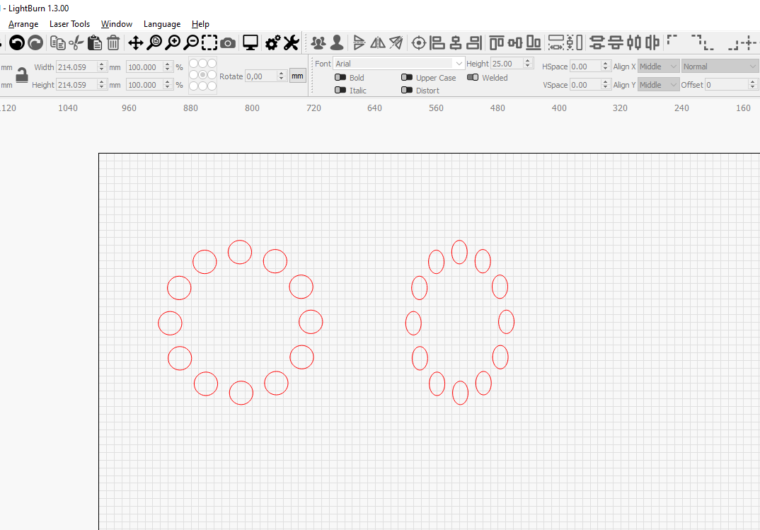Align top edges icon
The height and width of the screenshot is (530, 760).
click(x=497, y=43)
